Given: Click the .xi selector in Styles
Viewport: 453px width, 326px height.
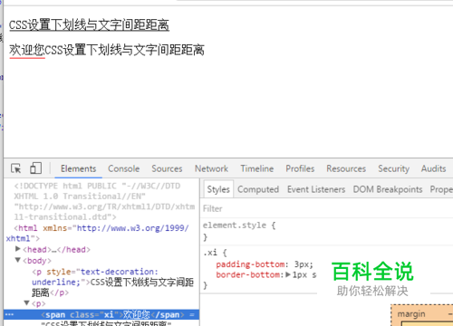Looking at the screenshot, I should (210, 253).
